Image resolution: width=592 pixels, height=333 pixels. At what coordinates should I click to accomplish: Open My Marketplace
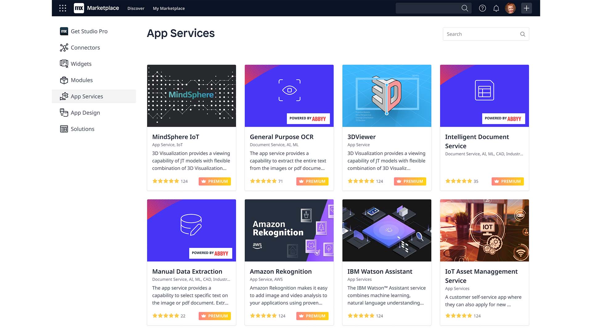[x=169, y=8]
